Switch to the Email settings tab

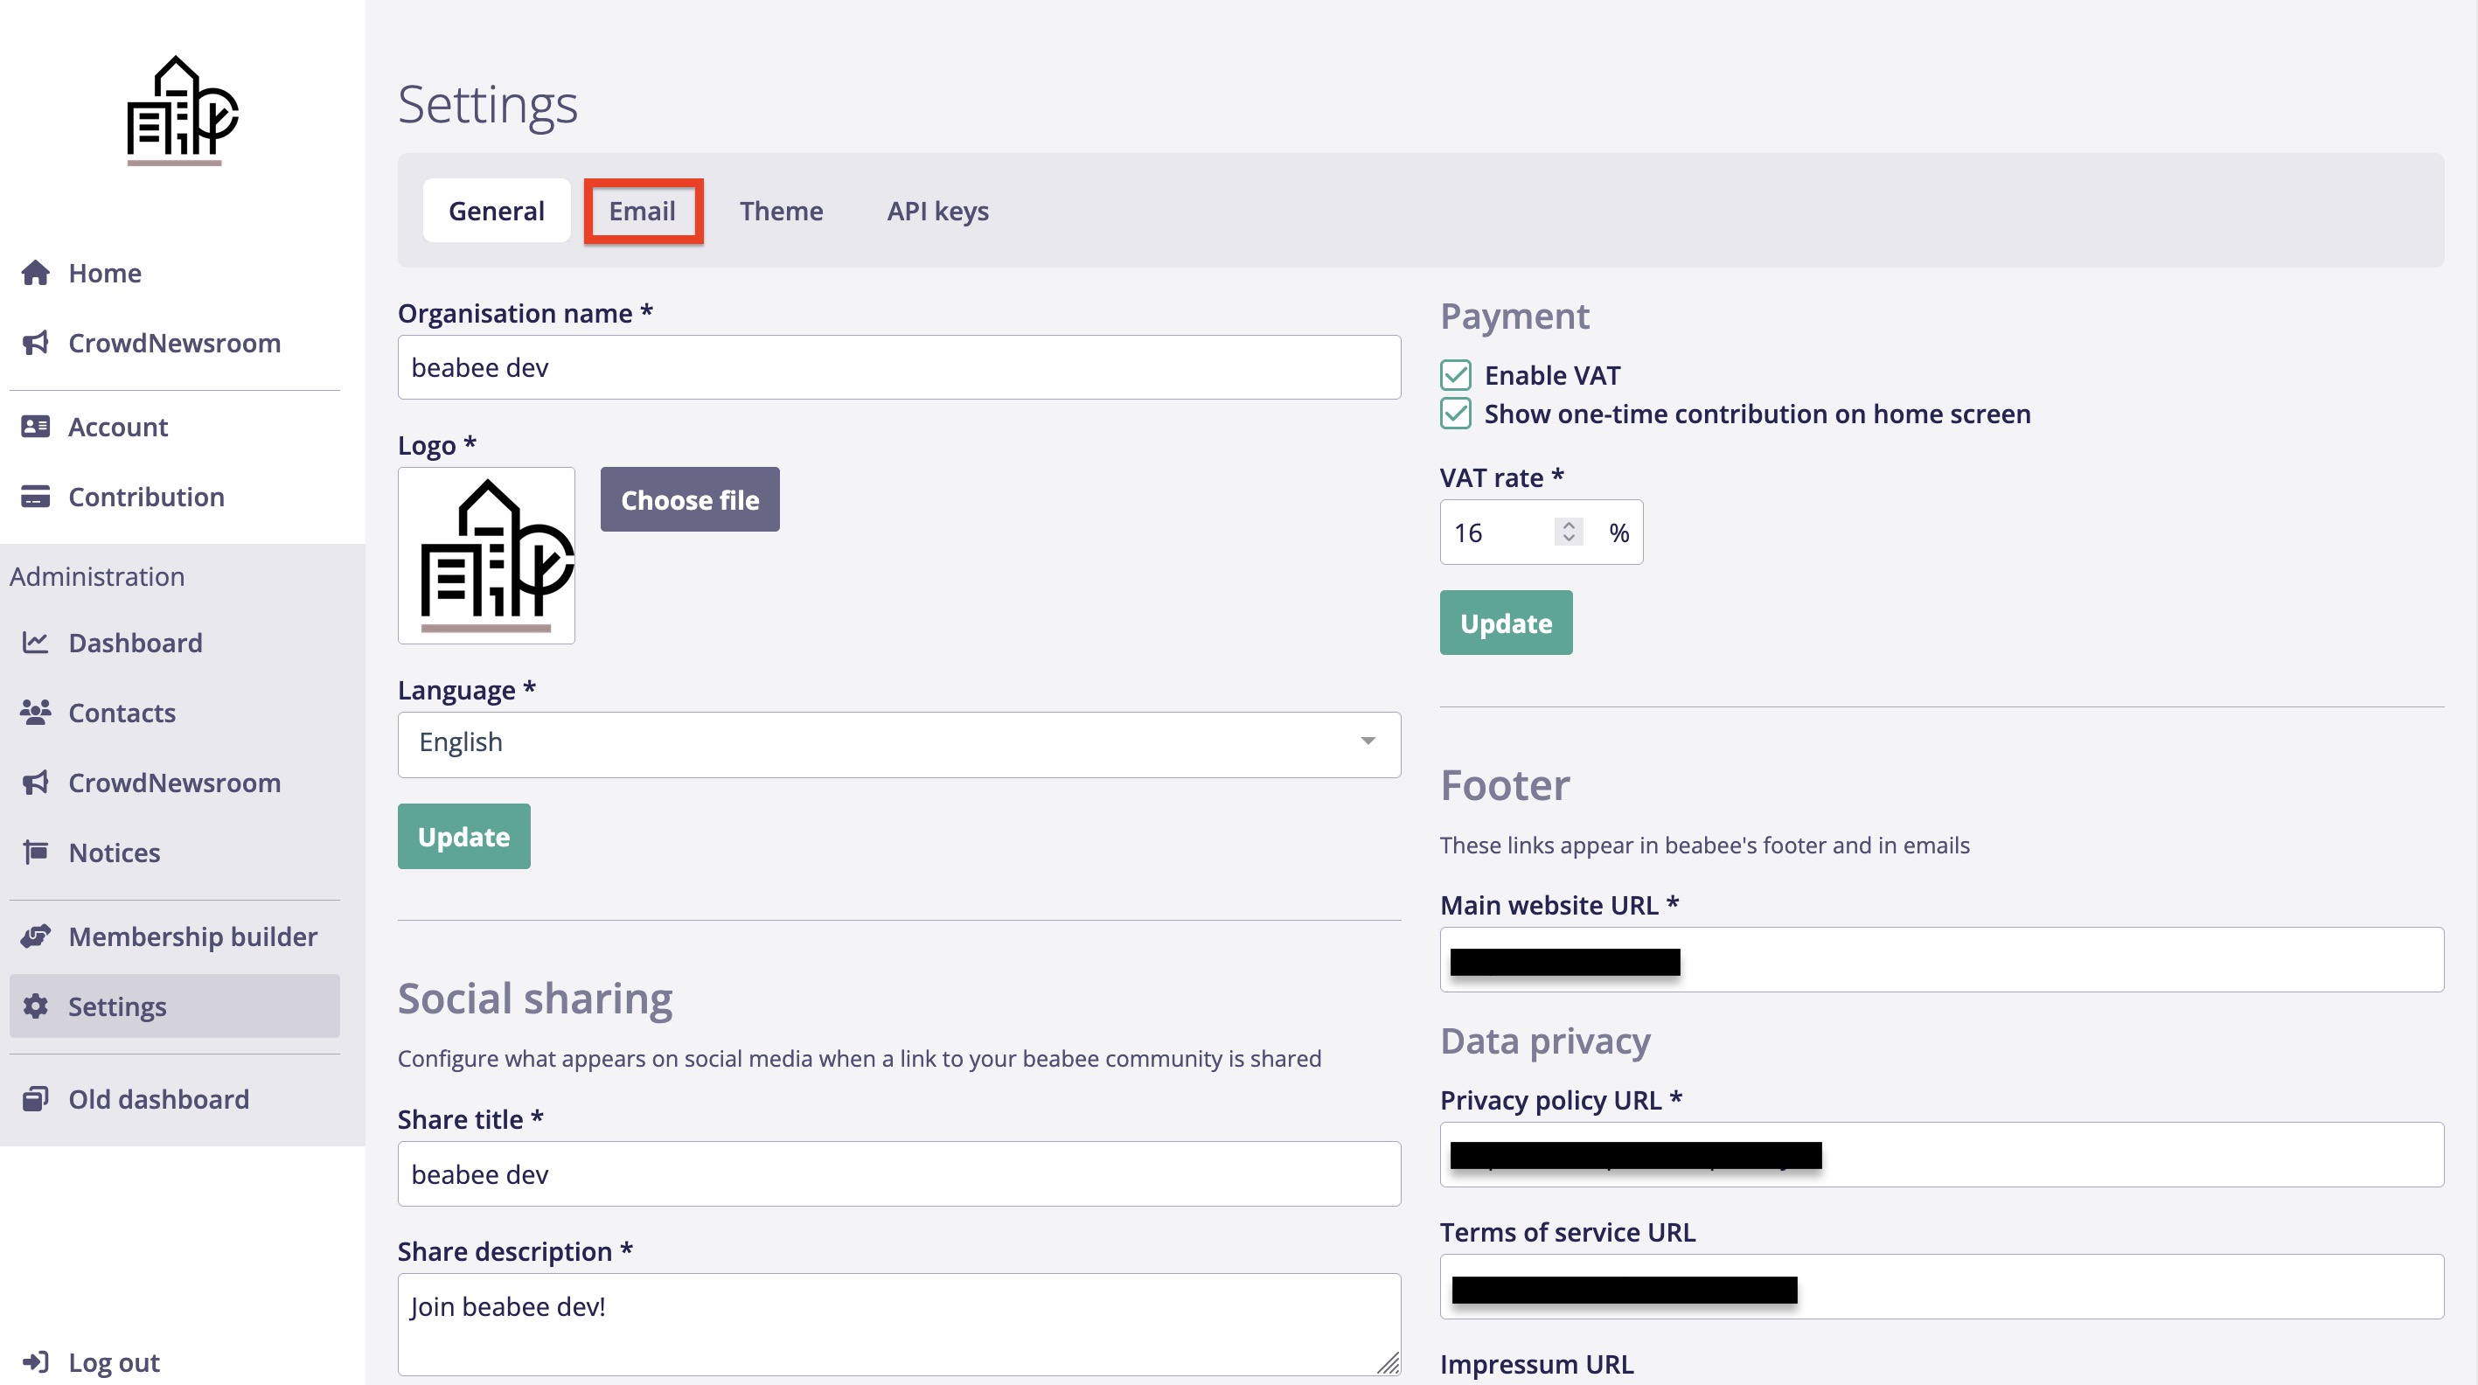[642, 211]
